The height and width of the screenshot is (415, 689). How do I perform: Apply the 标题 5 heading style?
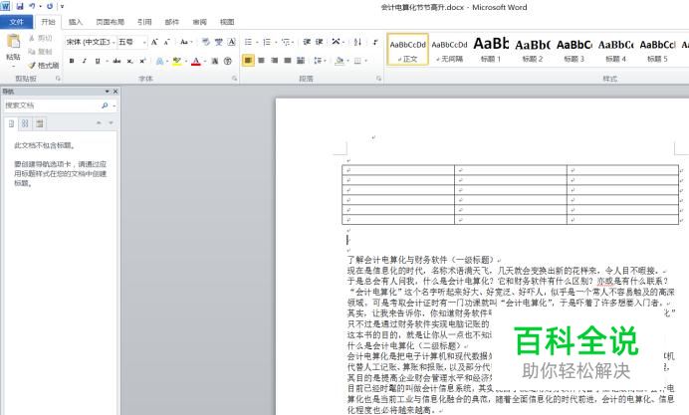657,49
